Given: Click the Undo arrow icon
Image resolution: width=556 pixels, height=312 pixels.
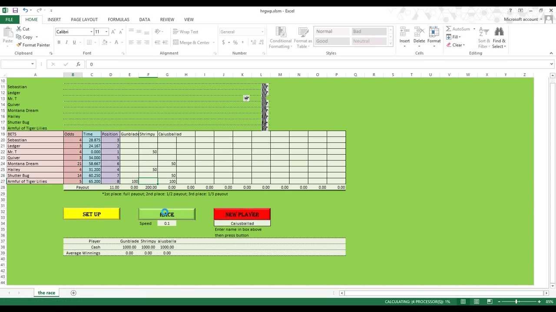Looking at the screenshot, I should point(25,10).
